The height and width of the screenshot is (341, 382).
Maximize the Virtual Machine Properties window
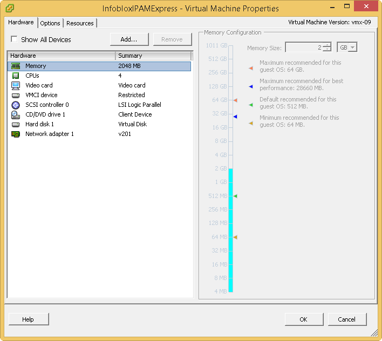click(347, 6)
